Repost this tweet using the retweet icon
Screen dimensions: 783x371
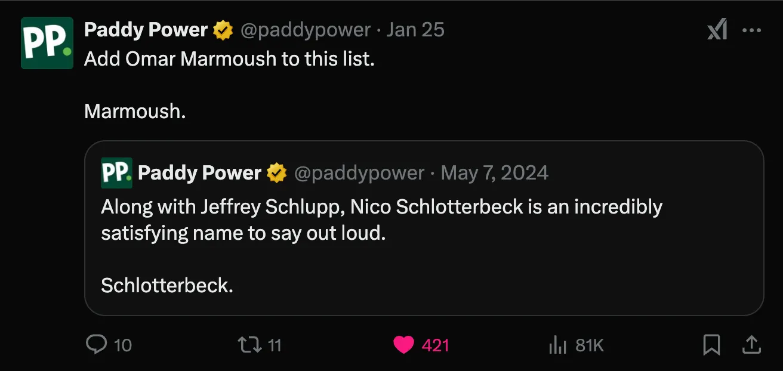coord(249,345)
